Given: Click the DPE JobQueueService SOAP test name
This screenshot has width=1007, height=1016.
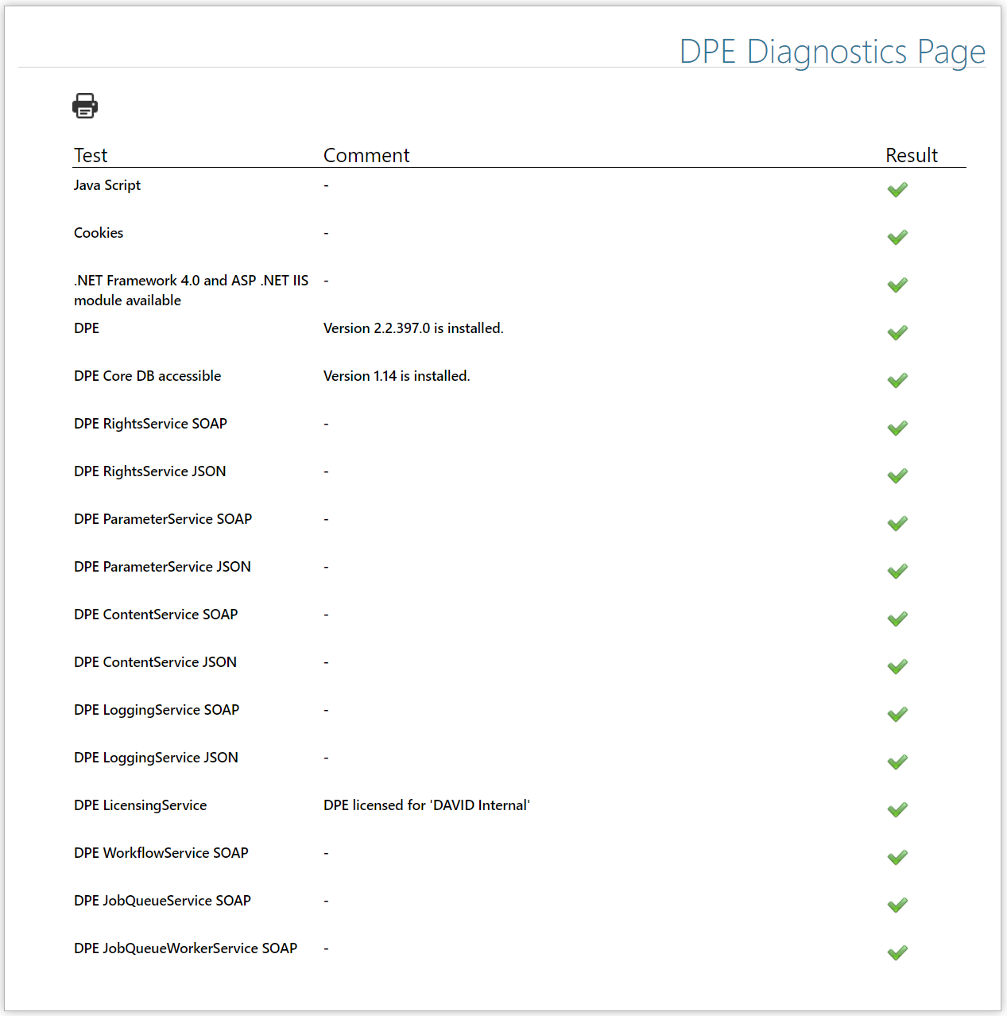Looking at the screenshot, I should pos(162,901).
